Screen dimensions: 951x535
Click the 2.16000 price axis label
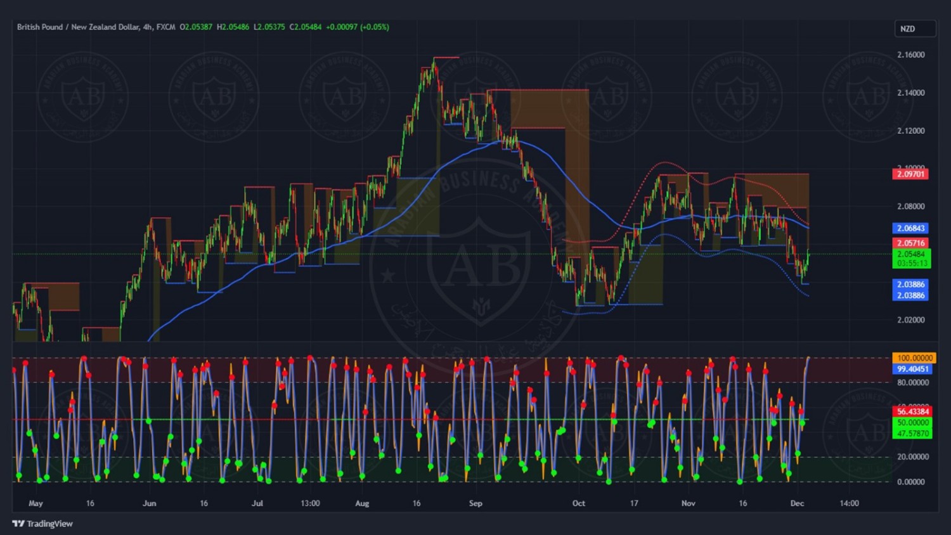coord(911,55)
